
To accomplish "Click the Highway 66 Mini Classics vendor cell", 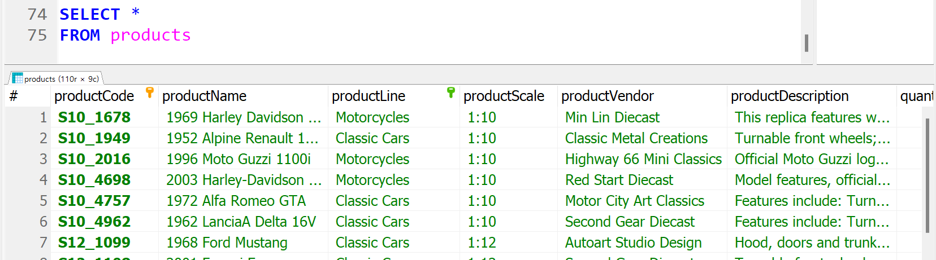I will 642,159.
